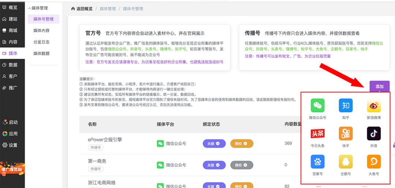The width and height of the screenshot is (395, 188).
Task: Click gray 授权 badge for 第一商务
Action: point(242,165)
